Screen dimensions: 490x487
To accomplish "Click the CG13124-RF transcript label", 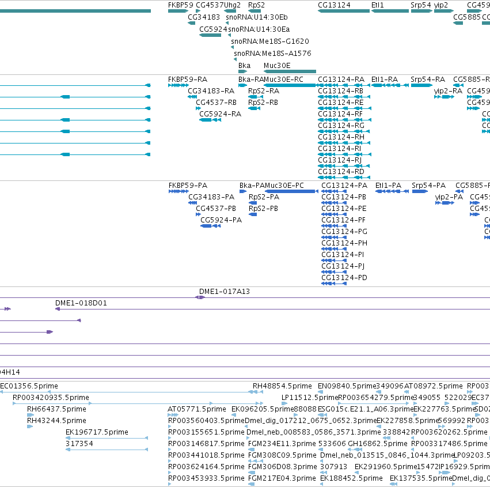I will [x=340, y=114].
